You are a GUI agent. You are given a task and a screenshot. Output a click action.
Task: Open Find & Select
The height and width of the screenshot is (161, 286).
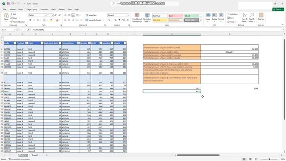252,18
